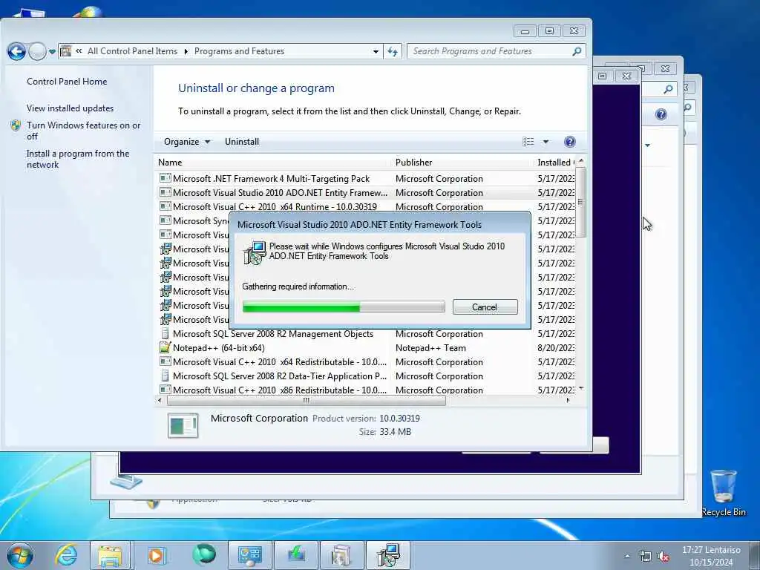
Task: Open View installed updates link
Action: 71,108
